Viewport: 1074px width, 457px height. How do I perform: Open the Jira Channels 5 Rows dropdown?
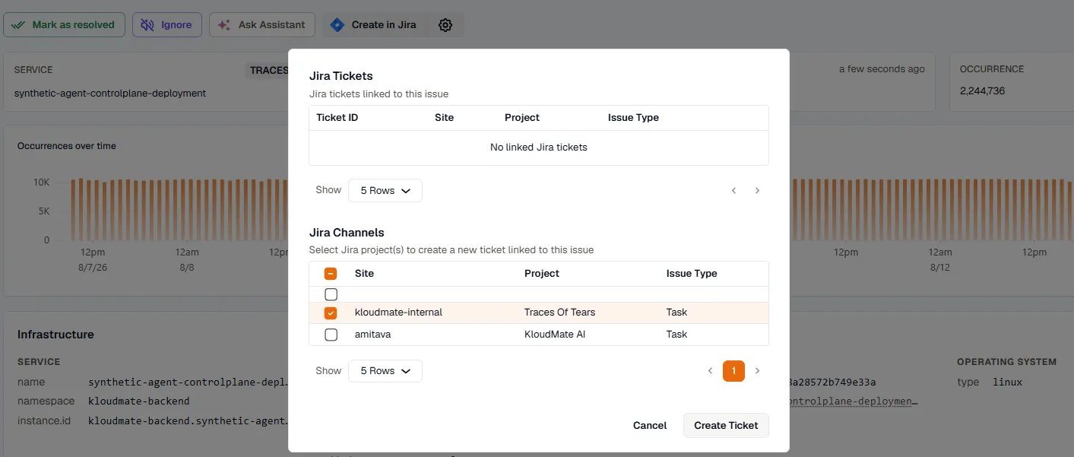point(385,370)
